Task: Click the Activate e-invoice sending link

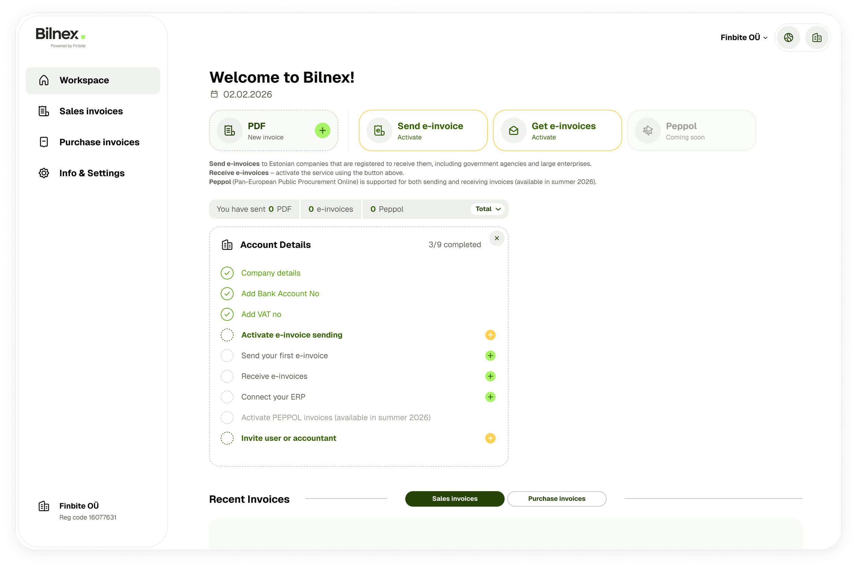Action: click(292, 335)
